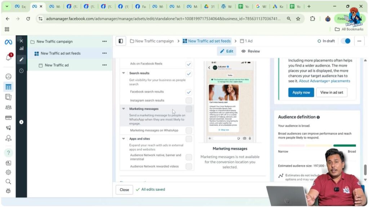Open a new browser tab

(309, 6)
